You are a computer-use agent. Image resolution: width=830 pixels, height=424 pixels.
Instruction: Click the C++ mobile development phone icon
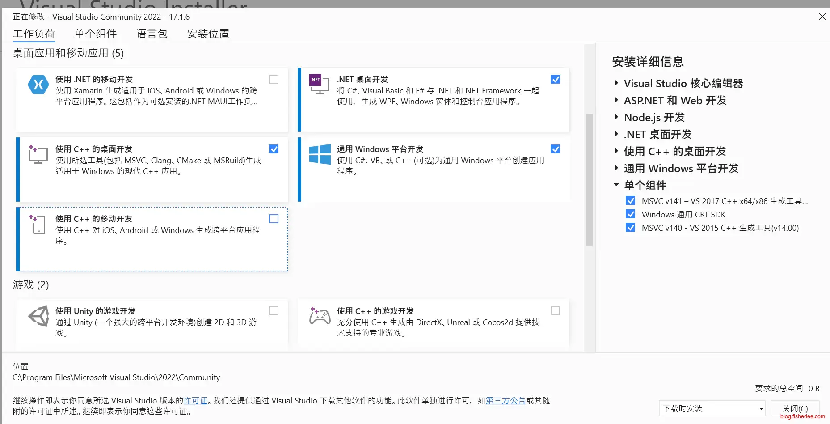pos(38,224)
